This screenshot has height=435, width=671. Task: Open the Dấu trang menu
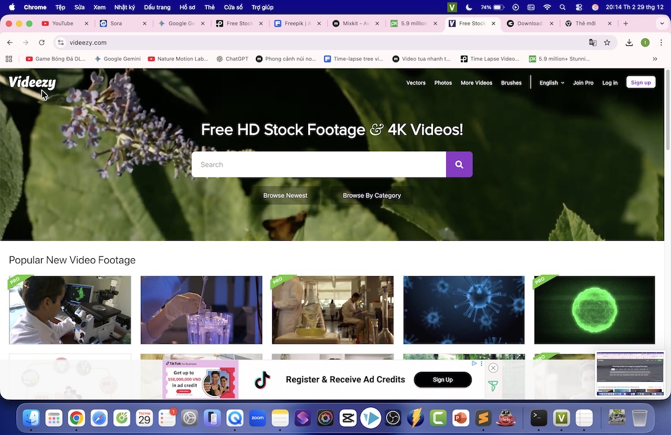click(x=157, y=7)
